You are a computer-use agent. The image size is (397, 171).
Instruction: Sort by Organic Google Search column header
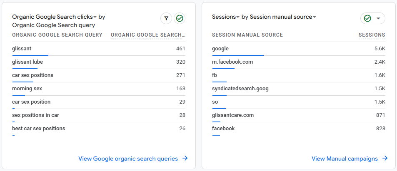(x=147, y=35)
